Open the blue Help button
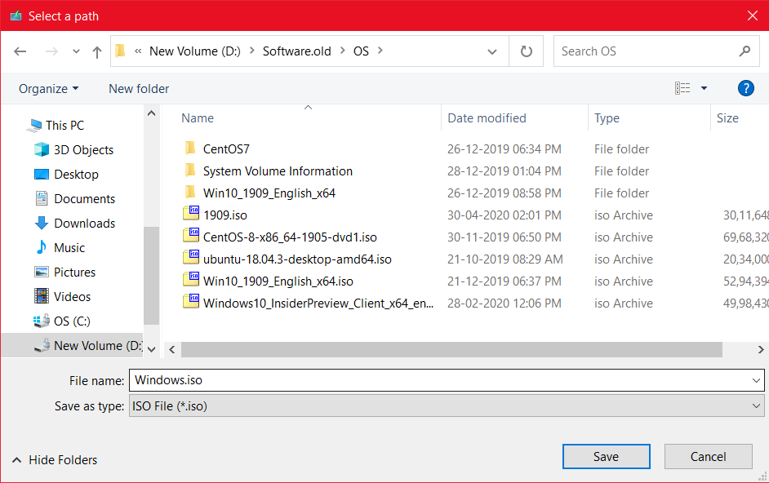769x483 pixels. pos(745,88)
